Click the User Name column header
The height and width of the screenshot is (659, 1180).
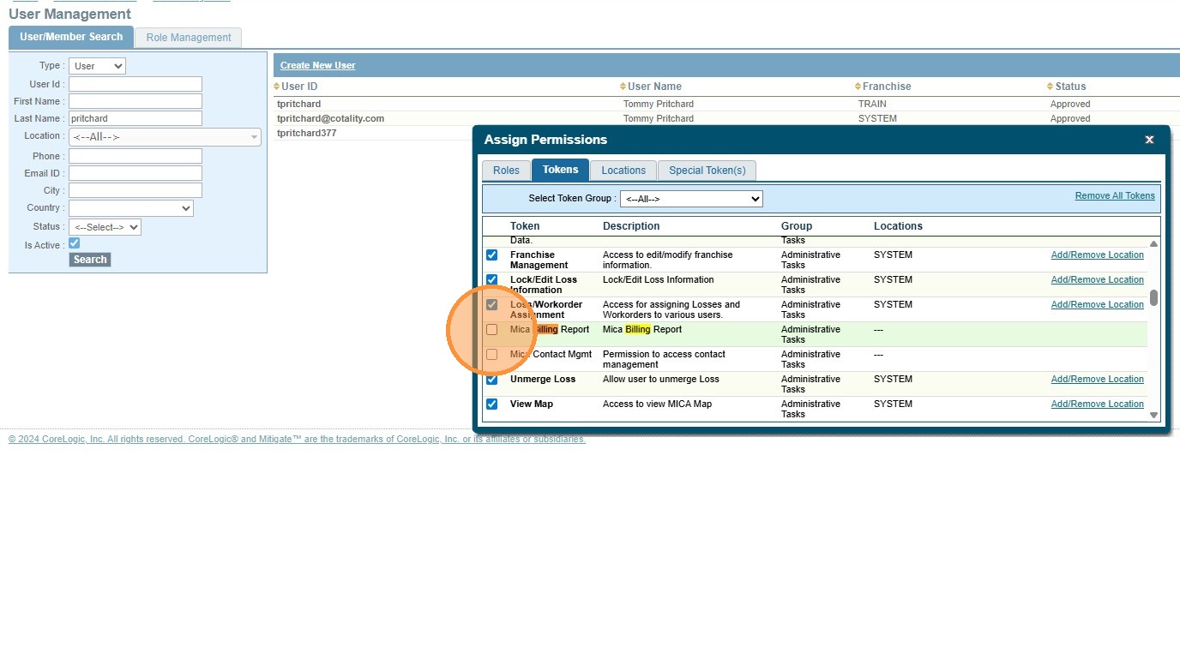[654, 87]
